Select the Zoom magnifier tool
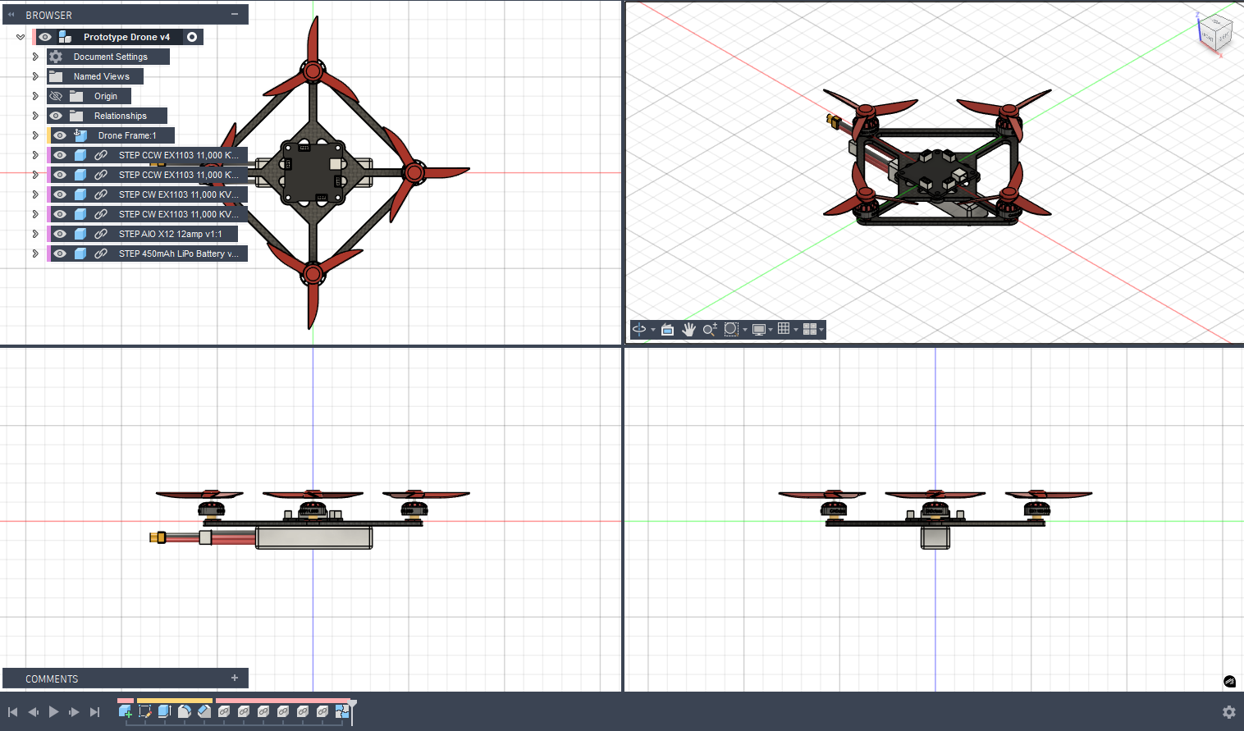 coord(710,330)
